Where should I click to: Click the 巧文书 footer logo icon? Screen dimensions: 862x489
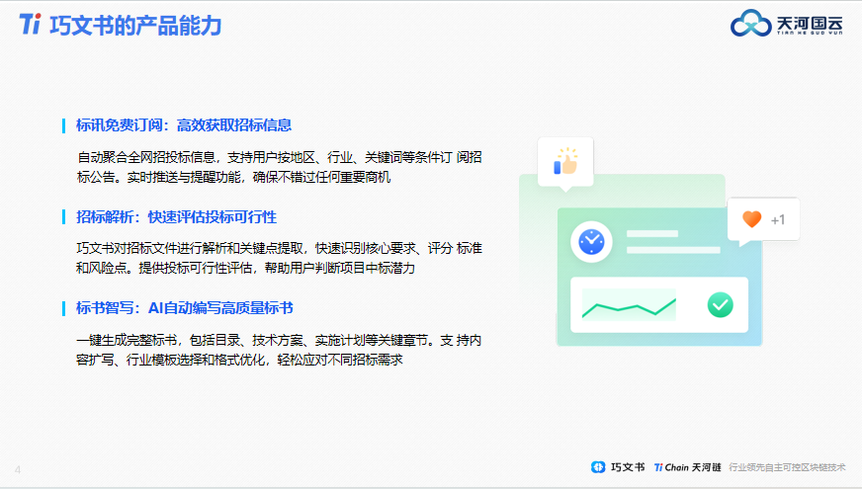point(598,467)
